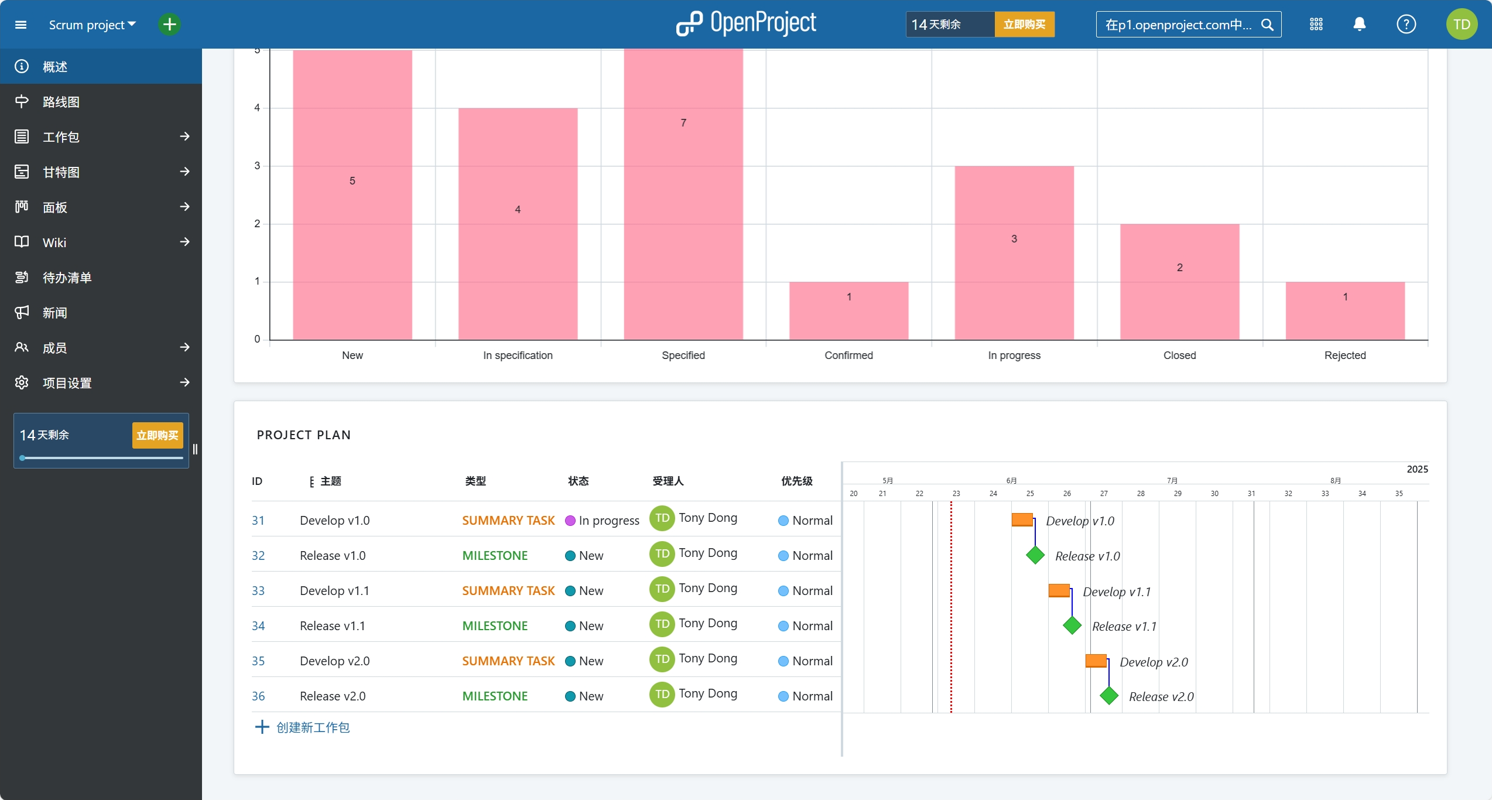Open work package ID 32 link

tap(258, 555)
